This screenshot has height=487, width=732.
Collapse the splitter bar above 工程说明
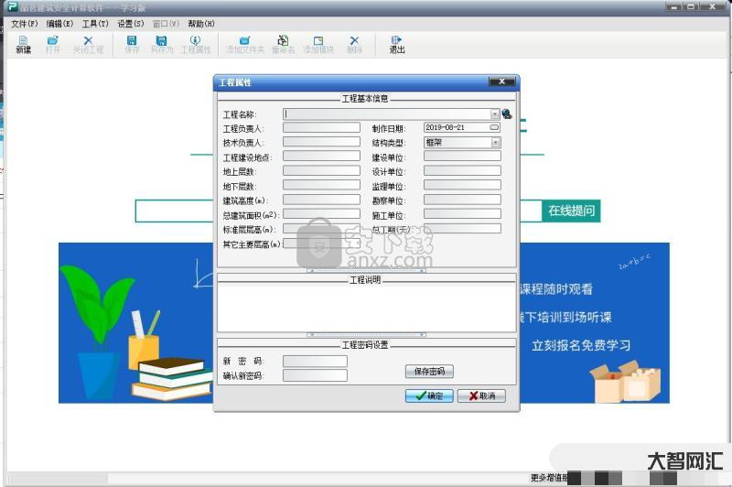coord(367,271)
